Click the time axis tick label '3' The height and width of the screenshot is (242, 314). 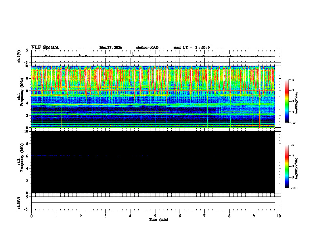[105, 216]
